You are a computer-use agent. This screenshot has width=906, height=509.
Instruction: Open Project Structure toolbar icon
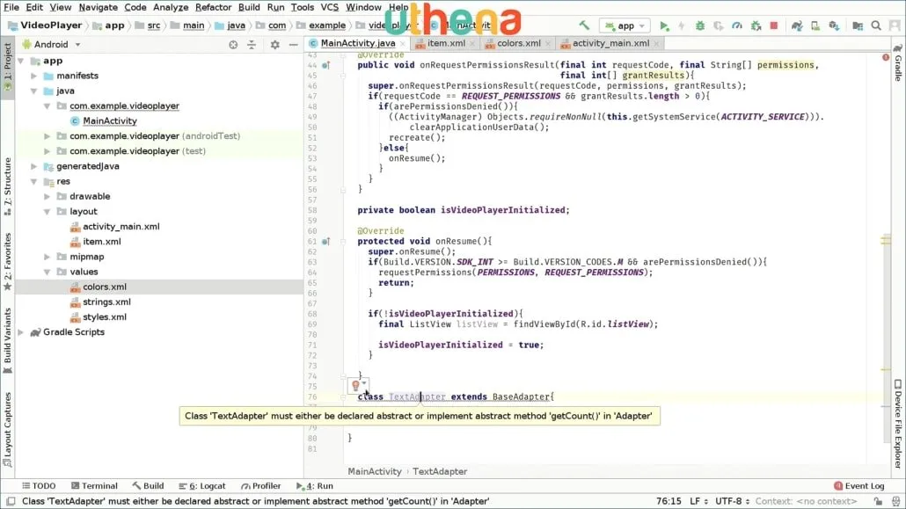tap(858, 25)
